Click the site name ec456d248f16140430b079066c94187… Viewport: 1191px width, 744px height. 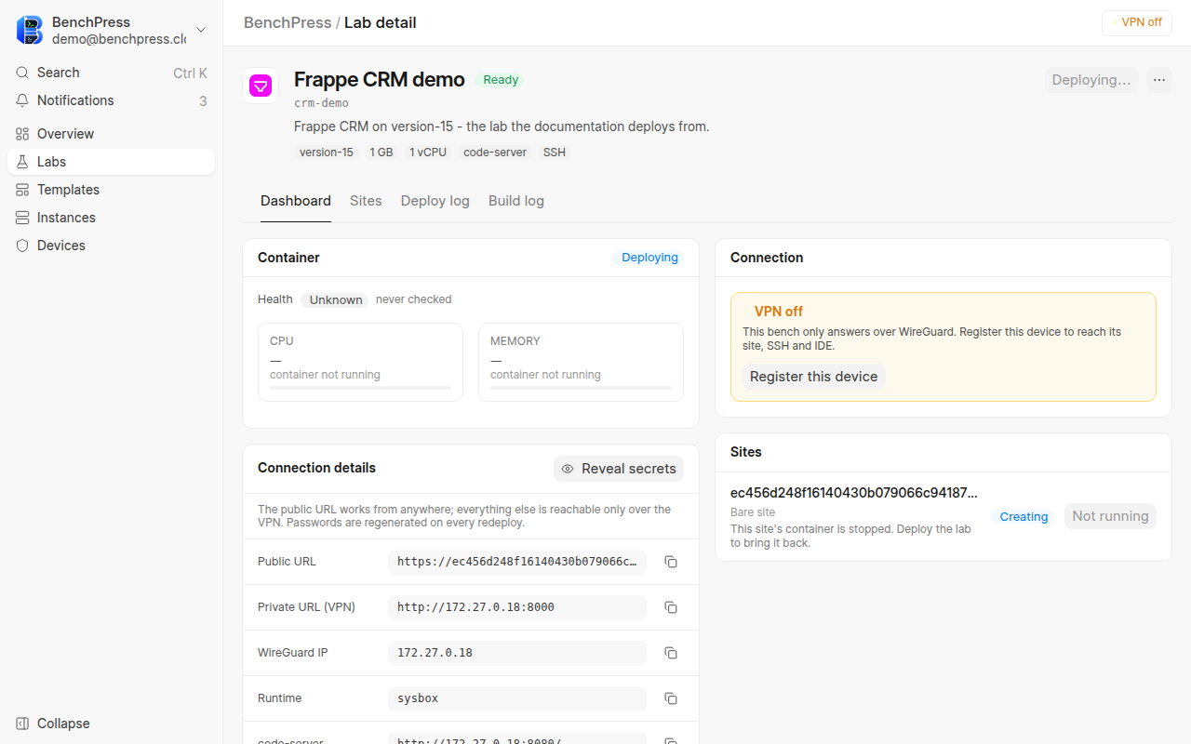tap(854, 493)
